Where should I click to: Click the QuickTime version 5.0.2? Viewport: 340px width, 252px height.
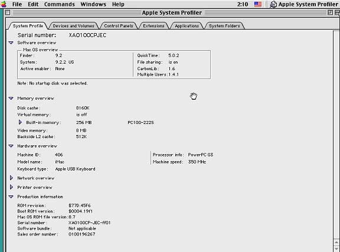pos(174,55)
